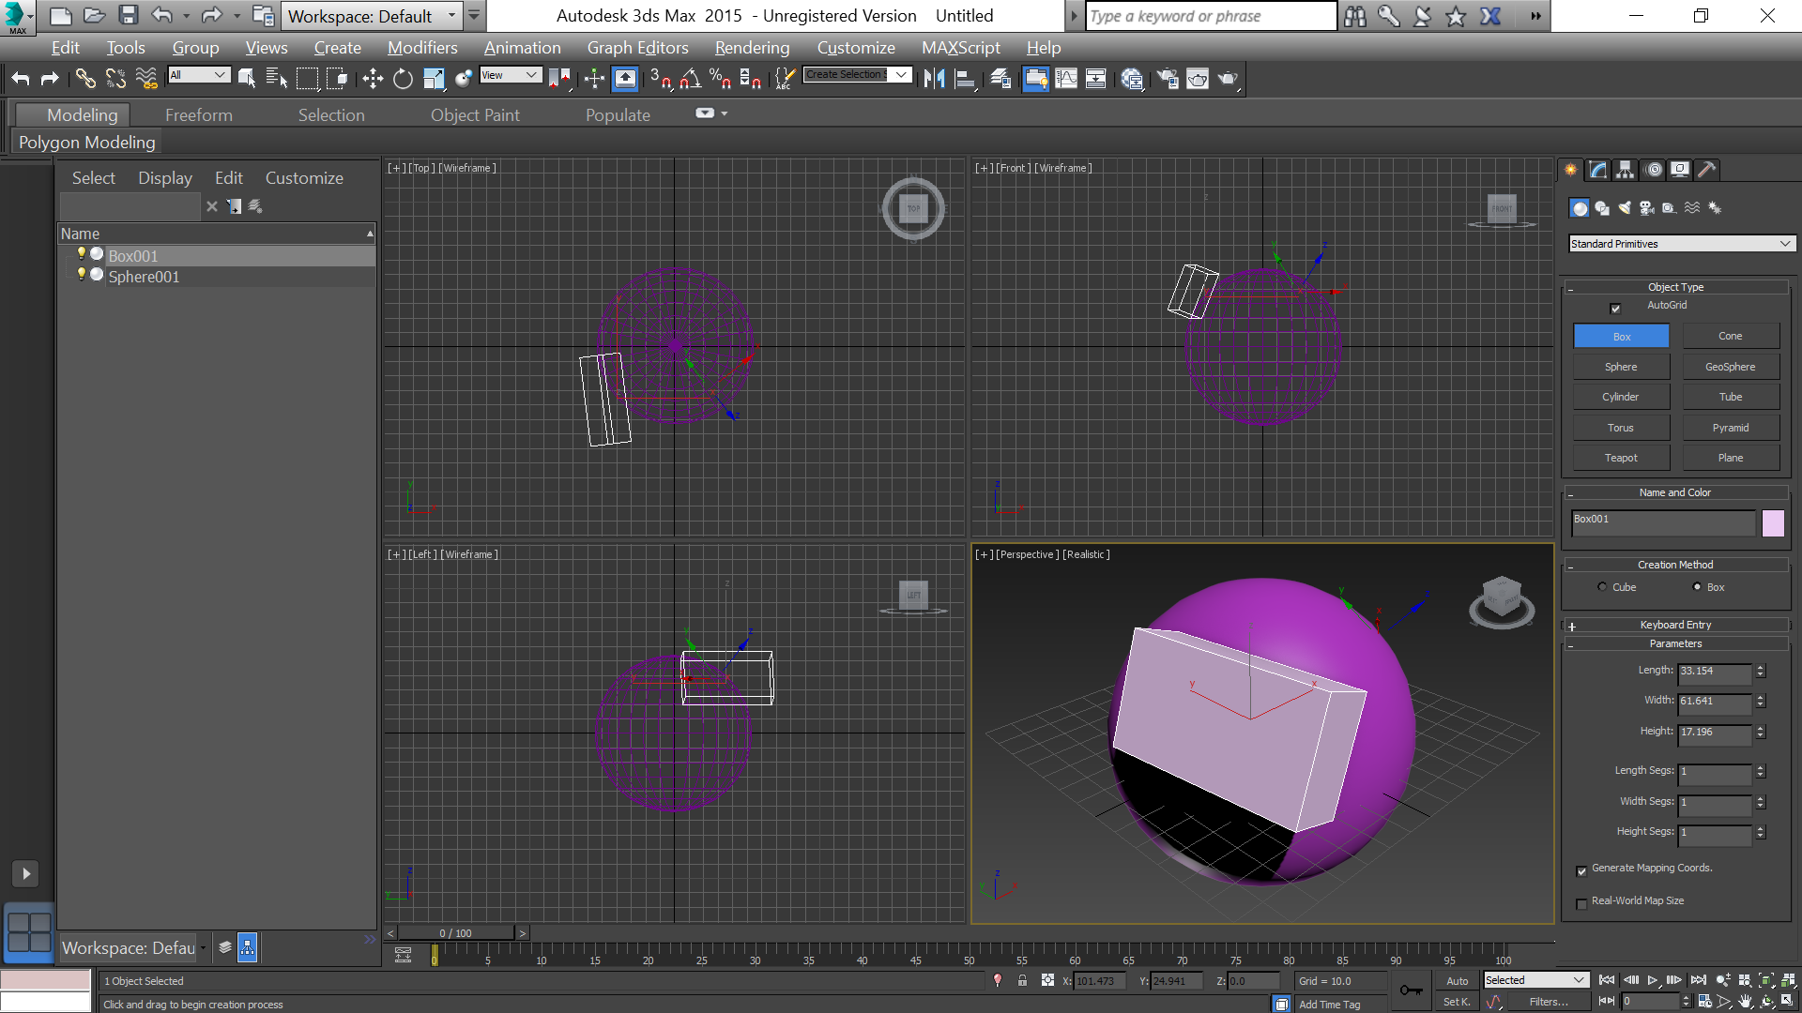Image resolution: width=1802 pixels, height=1013 pixels.
Task: Click the Teapot primitive button
Action: coord(1621,458)
